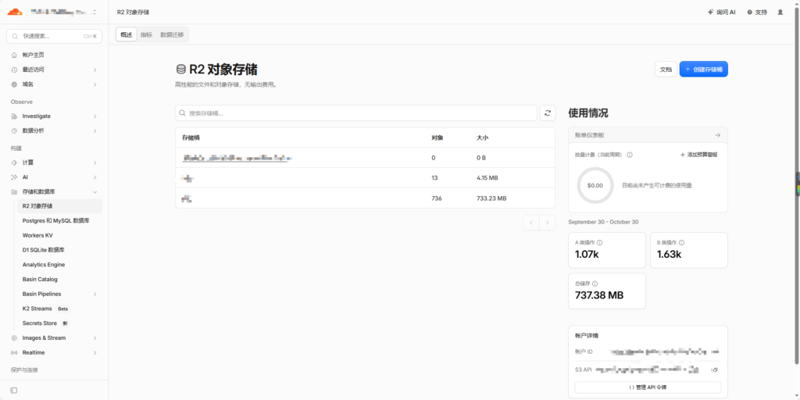Click the home icon beside 帐户主页
The image size is (800, 400).
tap(14, 55)
